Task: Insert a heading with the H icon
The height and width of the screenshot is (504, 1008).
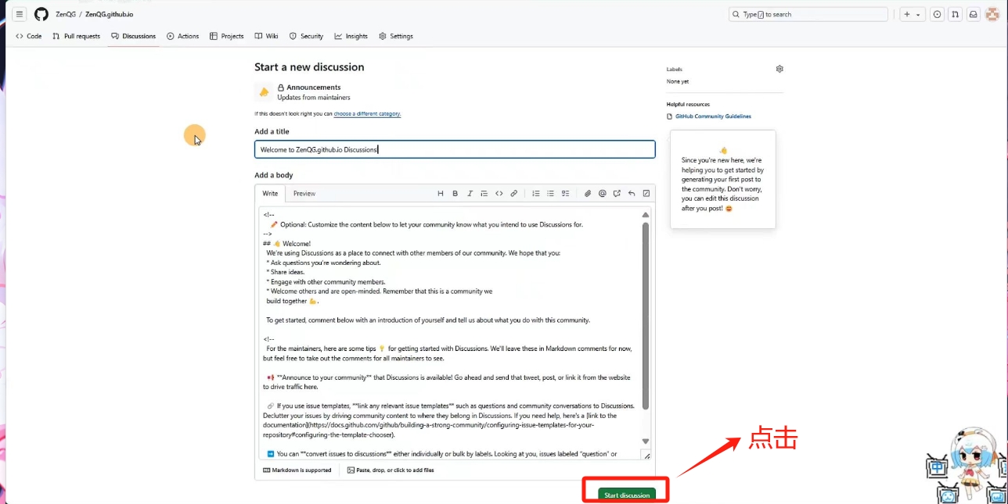Action: (x=441, y=194)
